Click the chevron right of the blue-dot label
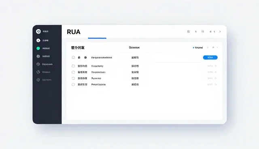This screenshot has height=149, width=259. tap(208, 47)
